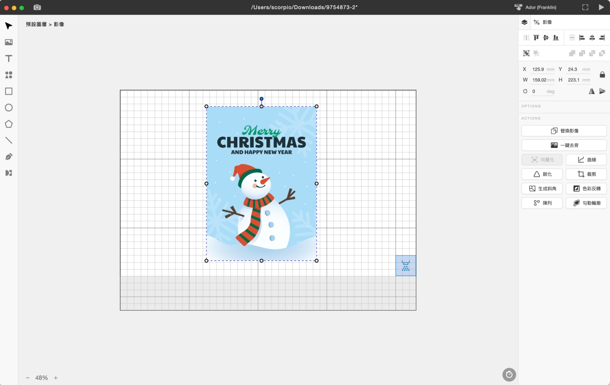Switch to the Layers panel tab

(x=525, y=22)
